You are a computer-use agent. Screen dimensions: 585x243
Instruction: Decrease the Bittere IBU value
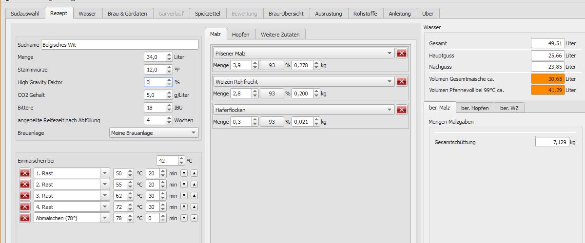tap(169, 110)
